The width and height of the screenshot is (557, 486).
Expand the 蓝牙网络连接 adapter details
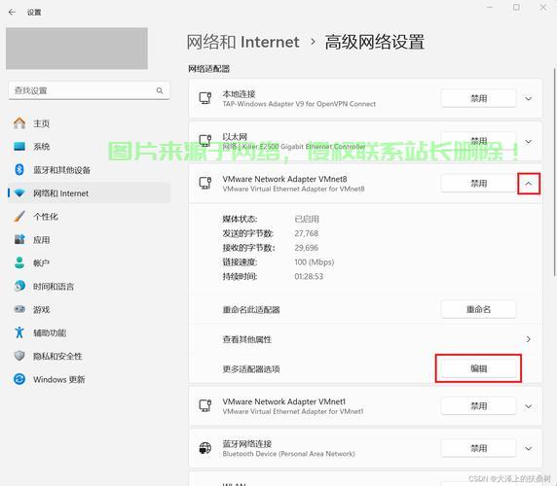coord(529,448)
